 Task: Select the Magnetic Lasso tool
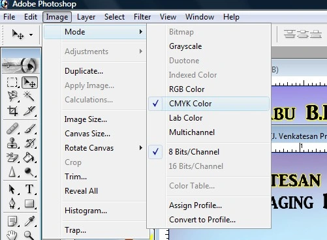click(x=12, y=96)
